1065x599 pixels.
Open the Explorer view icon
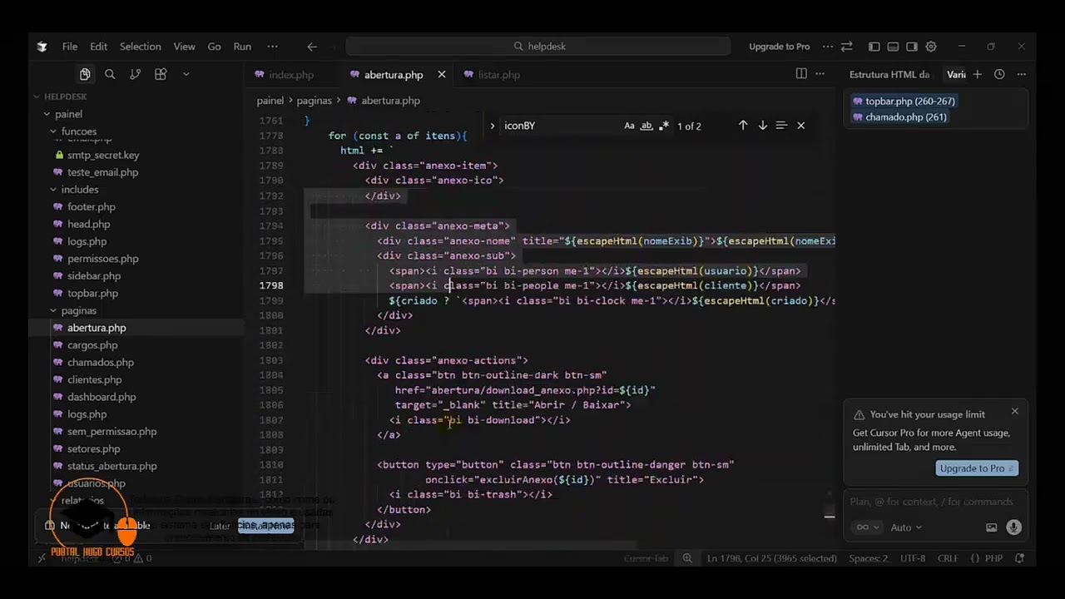click(85, 74)
